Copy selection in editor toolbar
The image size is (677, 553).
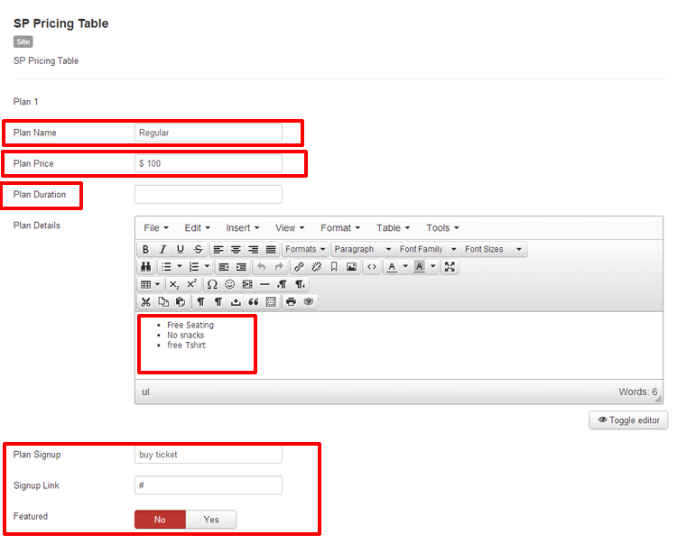pos(163,302)
